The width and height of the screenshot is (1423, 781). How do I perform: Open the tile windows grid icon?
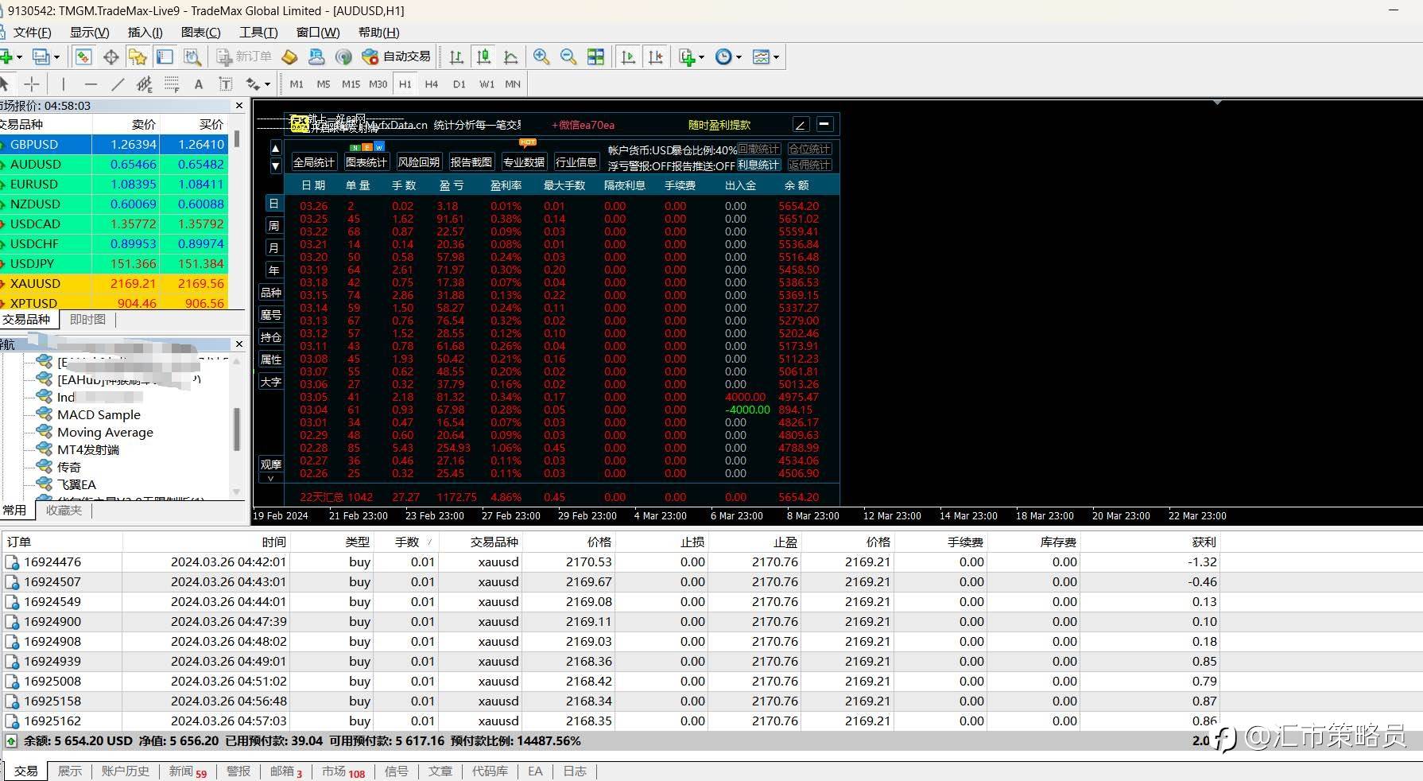[595, 56]
